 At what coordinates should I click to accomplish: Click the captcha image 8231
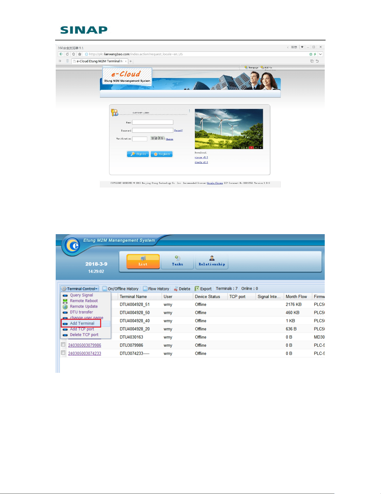157,138
